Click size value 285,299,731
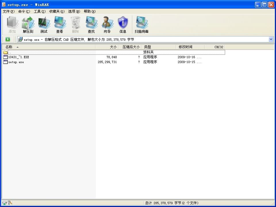The image size is (276, 207). click(x=107, y=62)
